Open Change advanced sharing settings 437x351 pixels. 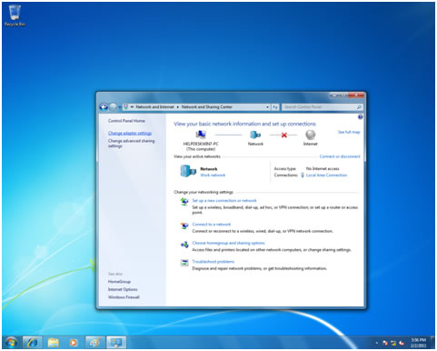point(131,144)
